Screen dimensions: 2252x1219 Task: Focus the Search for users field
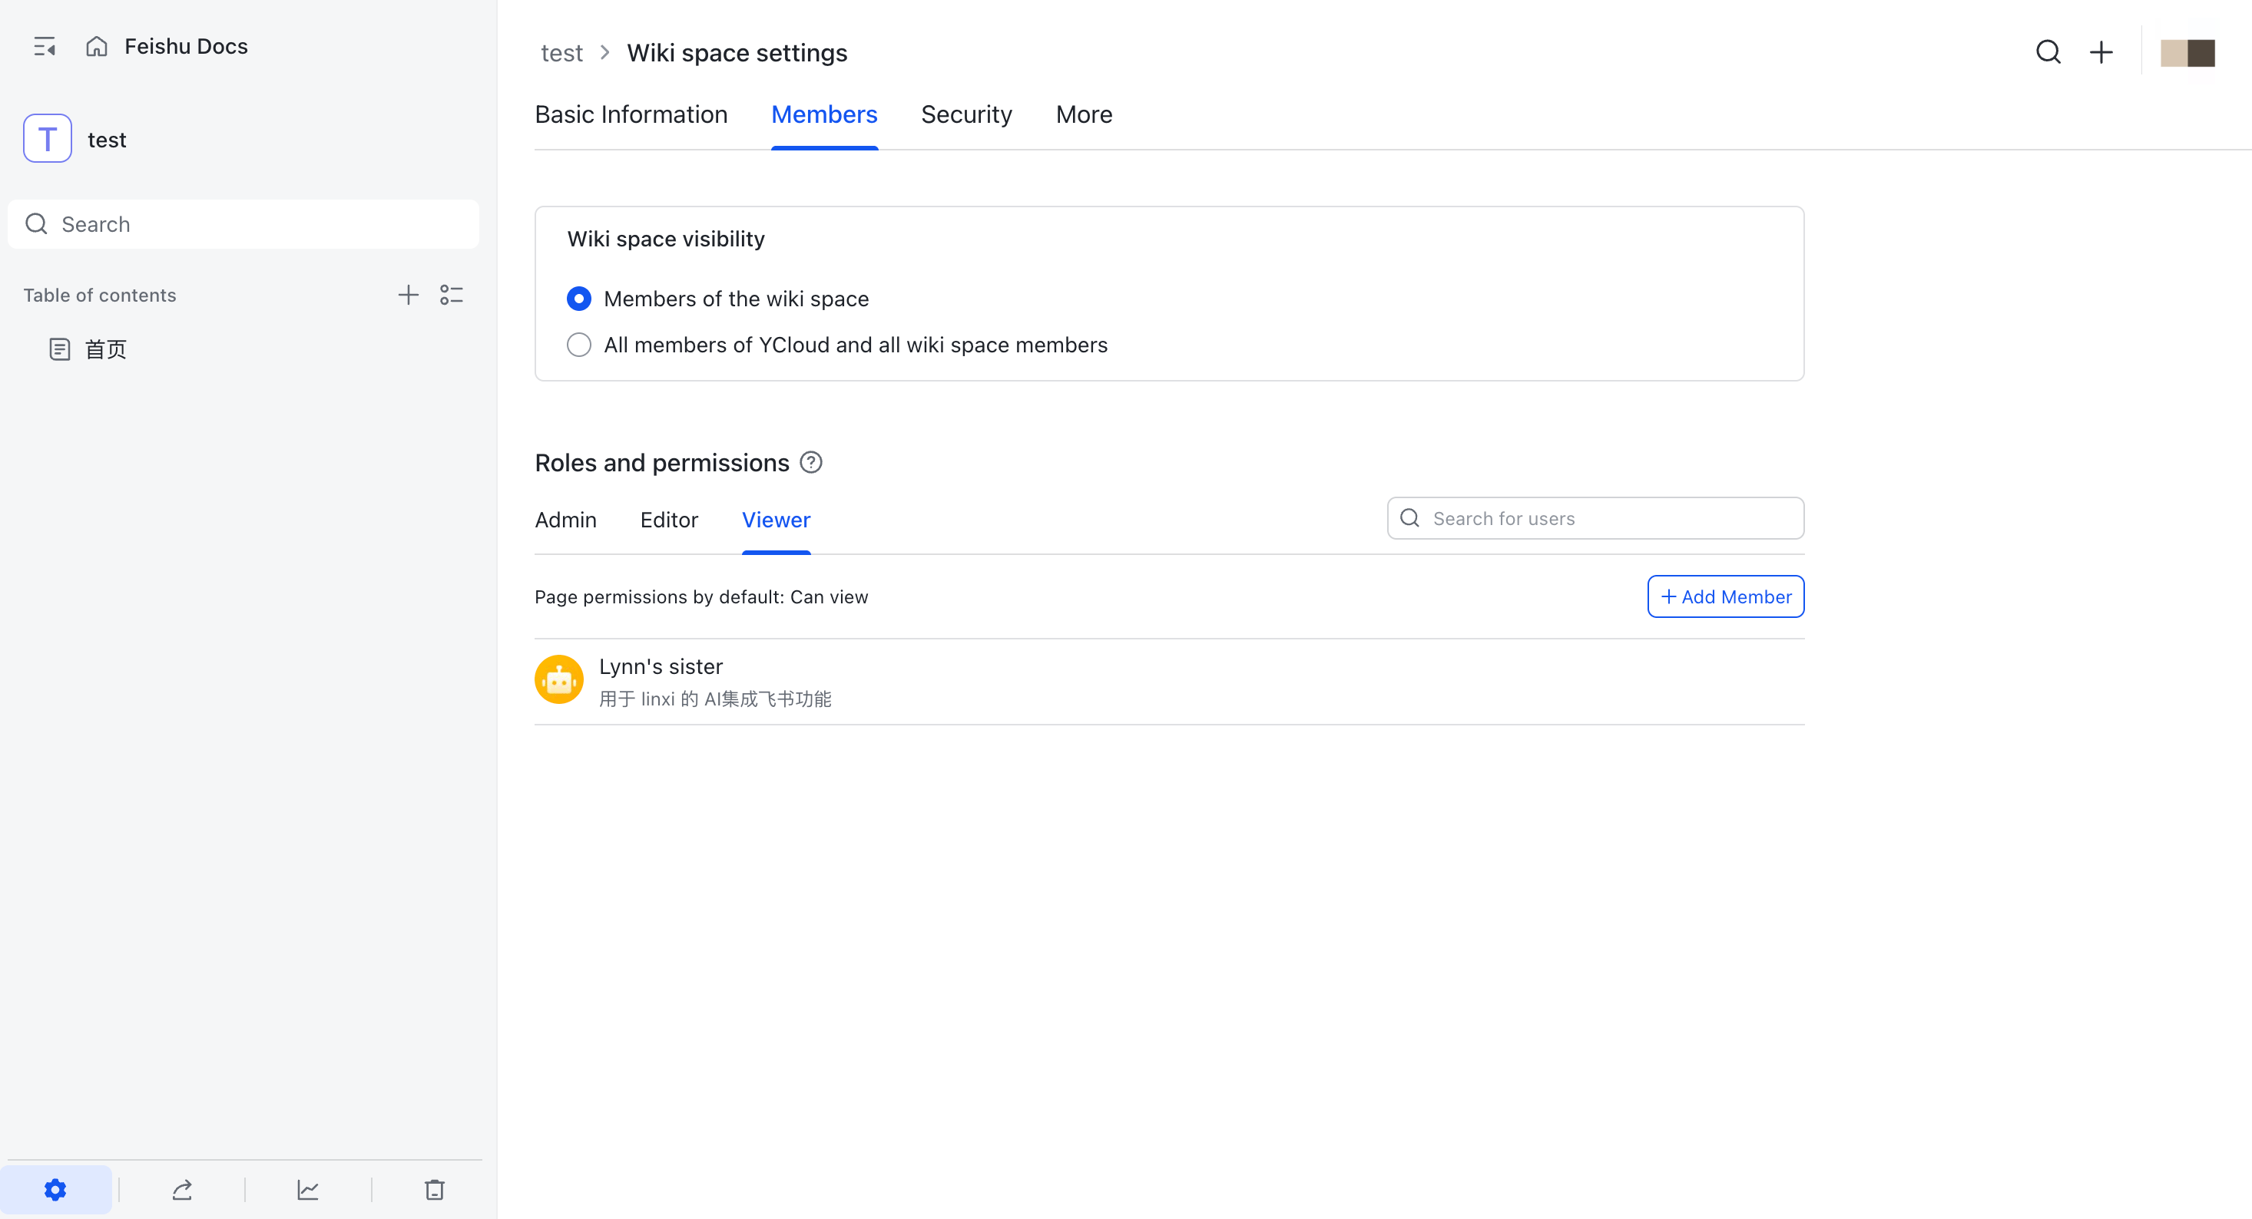pyautogui.click(x=1595, y=518)
